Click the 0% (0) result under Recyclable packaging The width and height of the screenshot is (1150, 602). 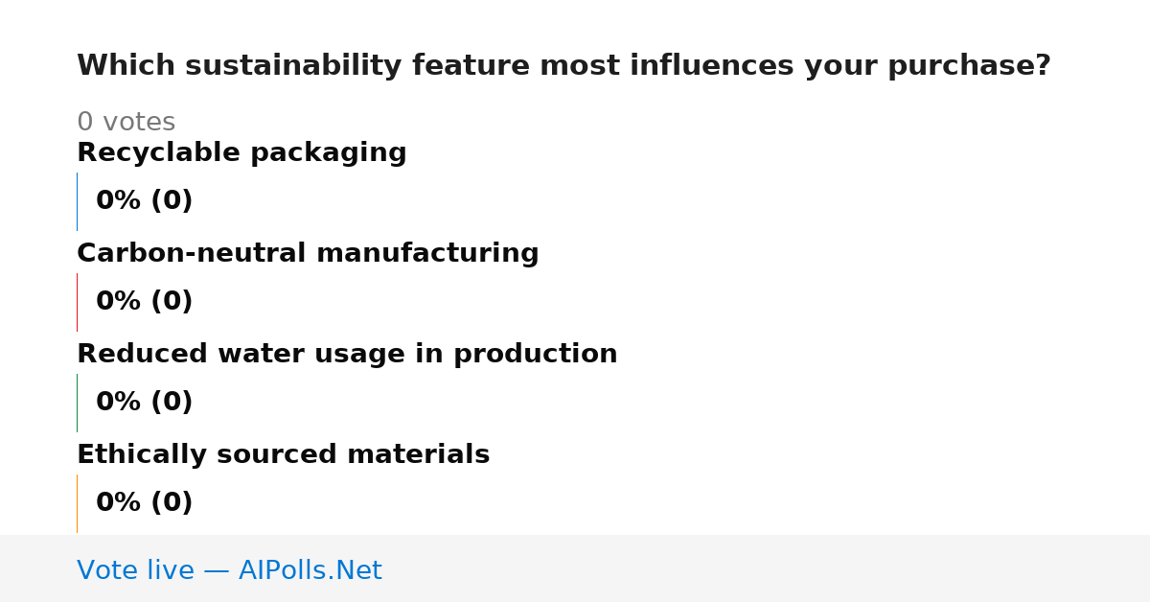[144, 201]
